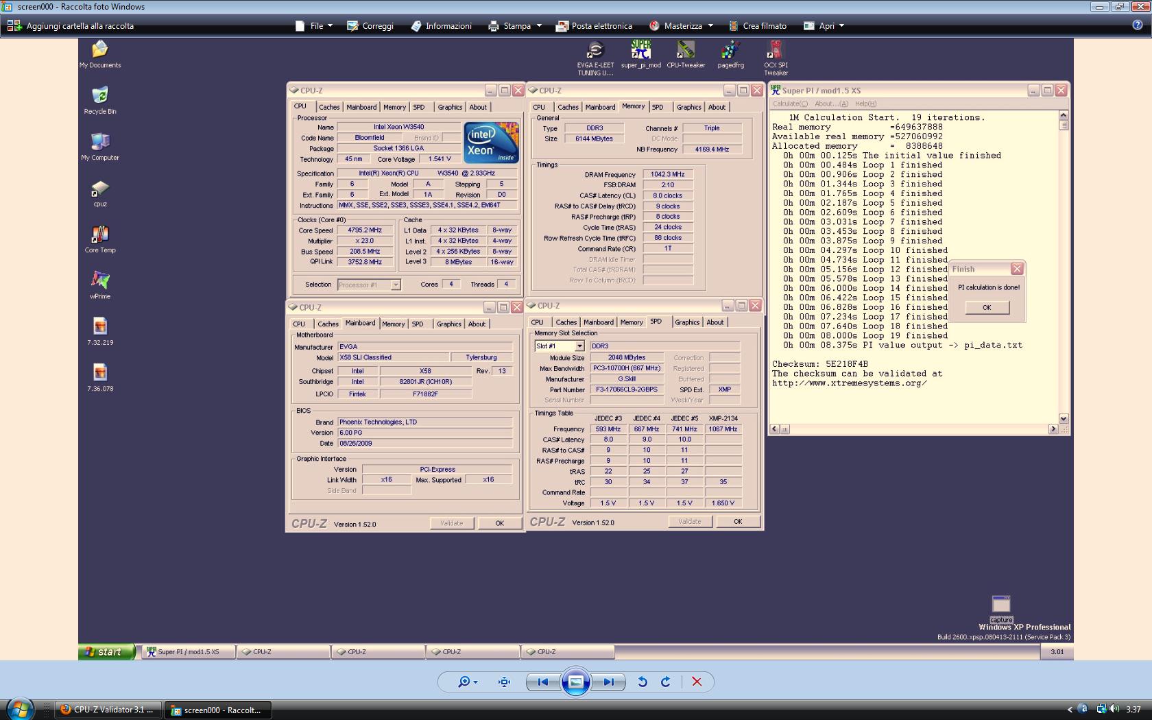Open the Masterizza dropdown menu
The image size is (1152, 720).
pyautogui.click(x=681, y=26)
